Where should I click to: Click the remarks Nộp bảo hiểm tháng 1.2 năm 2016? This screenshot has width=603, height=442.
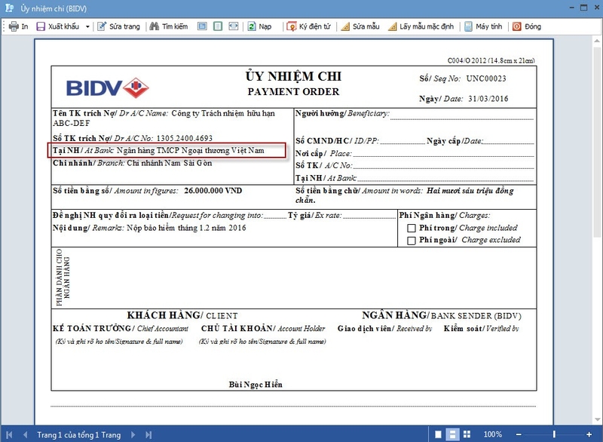pyautogui.click(x=186, y=228)
